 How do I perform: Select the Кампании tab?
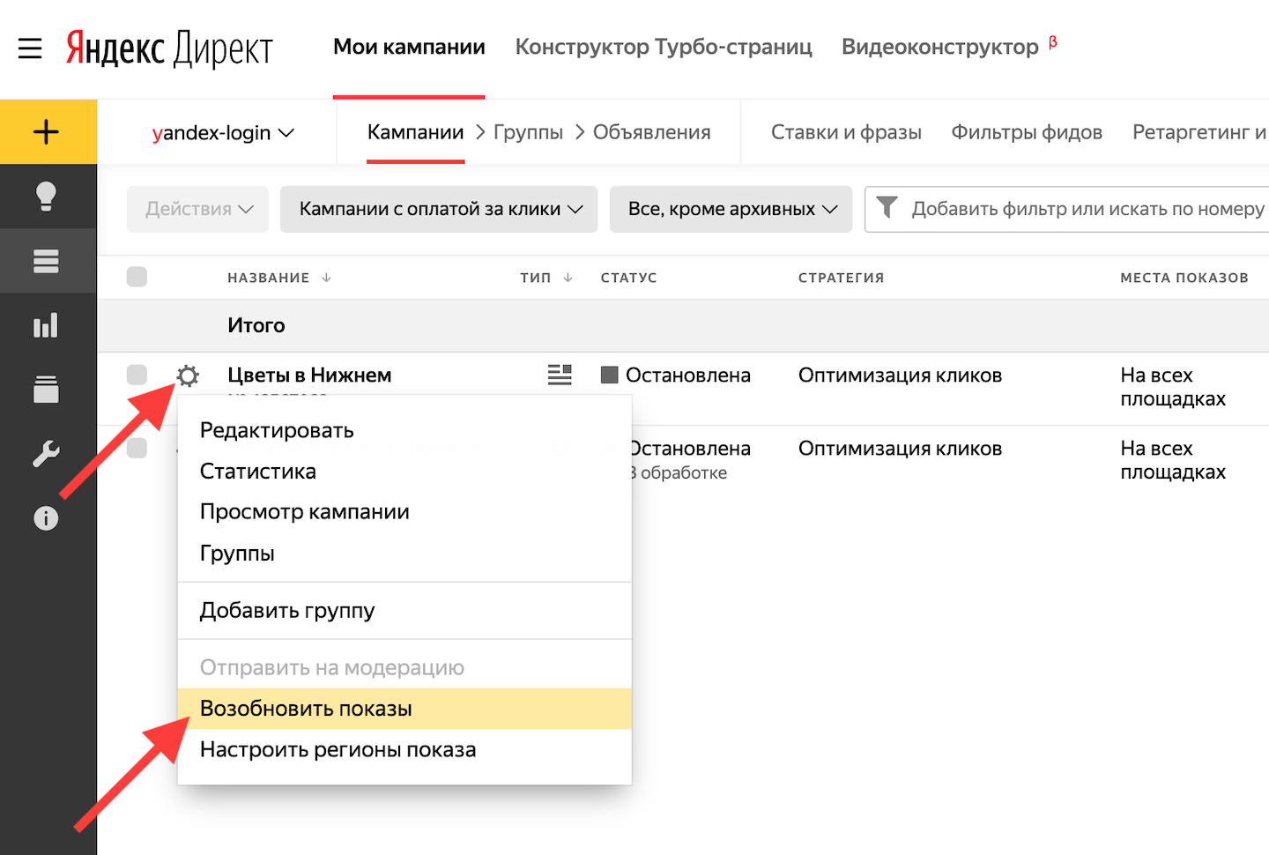(x=415, y=132)
